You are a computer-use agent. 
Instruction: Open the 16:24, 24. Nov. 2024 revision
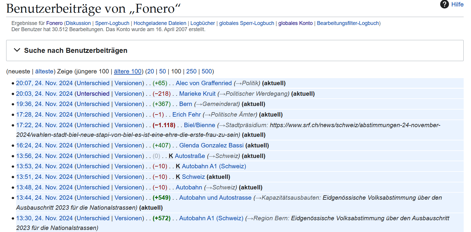tap(44, 145)
